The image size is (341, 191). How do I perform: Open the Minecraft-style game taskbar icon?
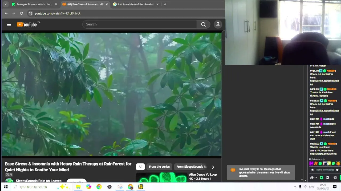click(141, 187)
